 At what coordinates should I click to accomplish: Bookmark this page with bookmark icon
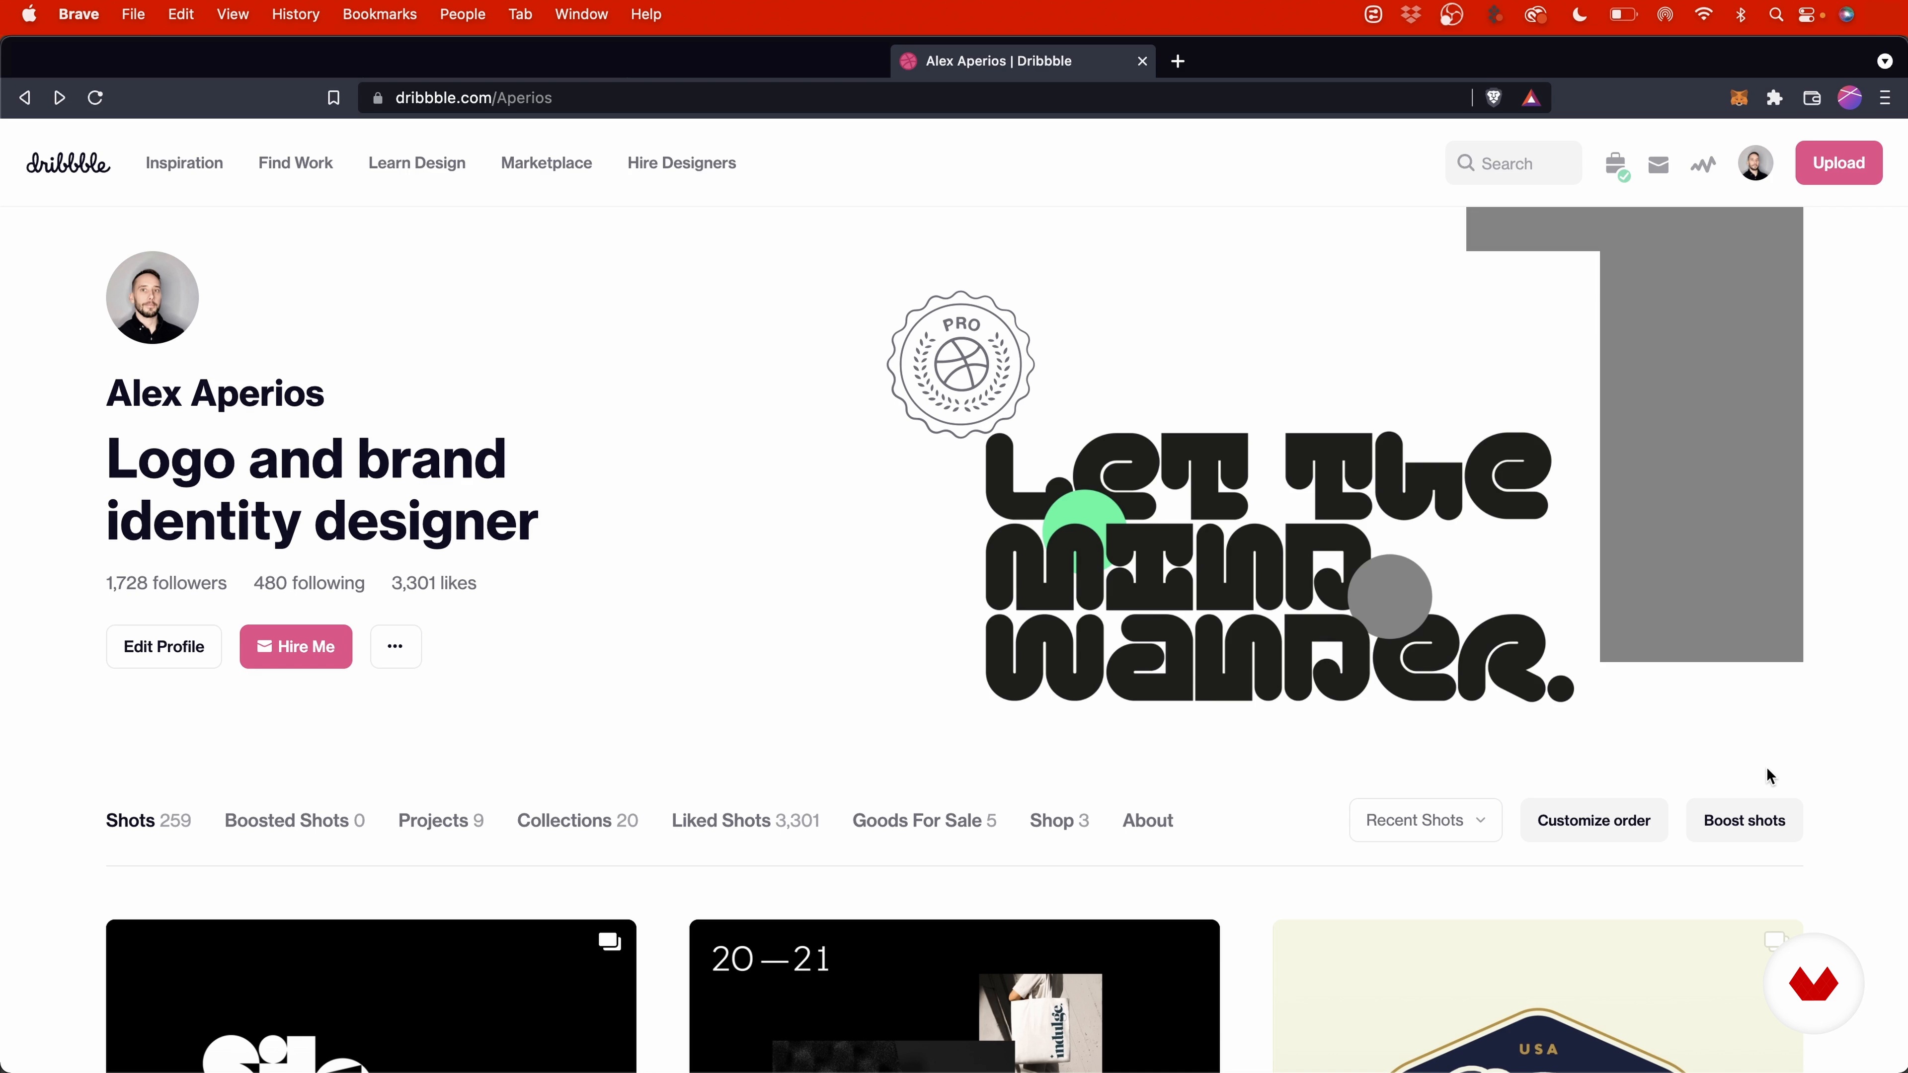[333, 98]
